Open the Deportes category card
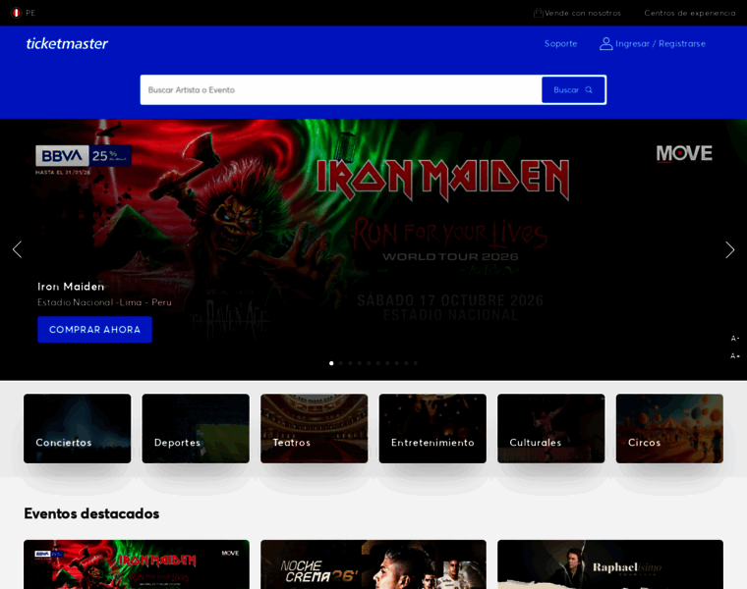Image resolution: width=747 pixels, height=589 pixels. 196,428
